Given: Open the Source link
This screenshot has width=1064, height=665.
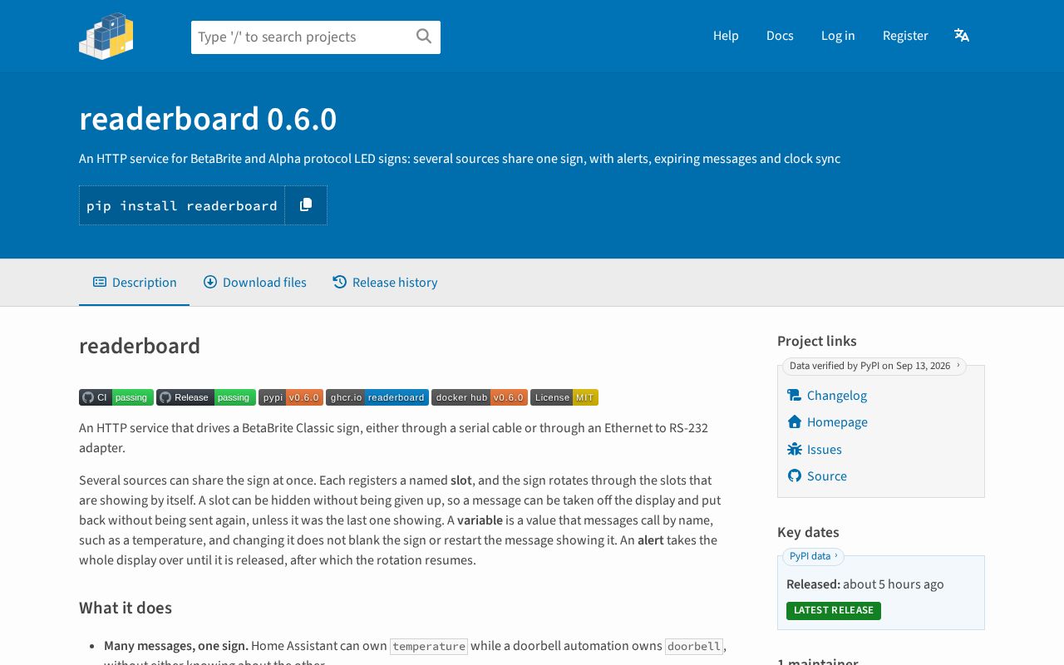Looking at the screenshot, I should pos(827,476).
